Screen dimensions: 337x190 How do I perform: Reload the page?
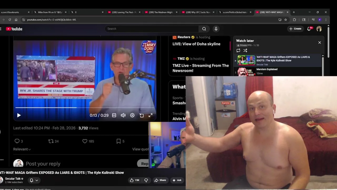click(x=10, y=20)
